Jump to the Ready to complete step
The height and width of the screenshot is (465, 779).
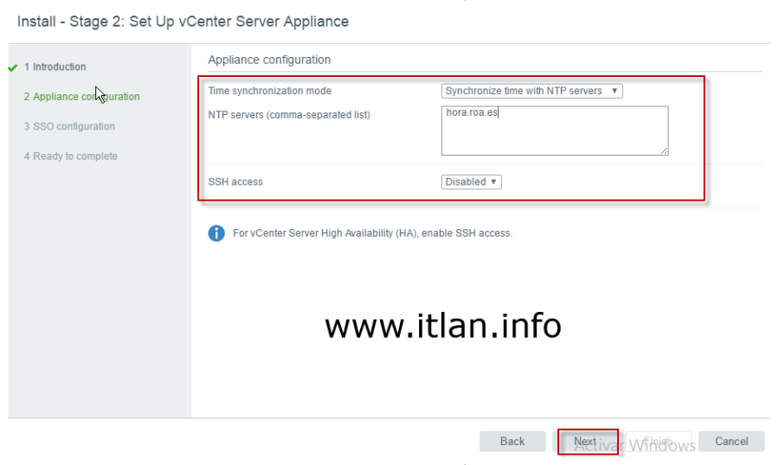pyautogui.click(x=70, y=156)
